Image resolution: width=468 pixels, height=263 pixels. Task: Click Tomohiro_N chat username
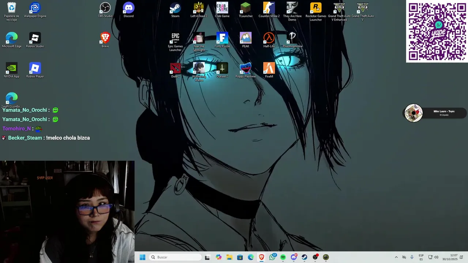point(16,129)
